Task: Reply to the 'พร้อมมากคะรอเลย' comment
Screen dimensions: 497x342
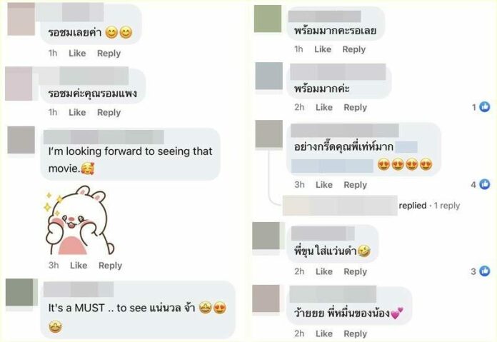Action: click(353, 49)
